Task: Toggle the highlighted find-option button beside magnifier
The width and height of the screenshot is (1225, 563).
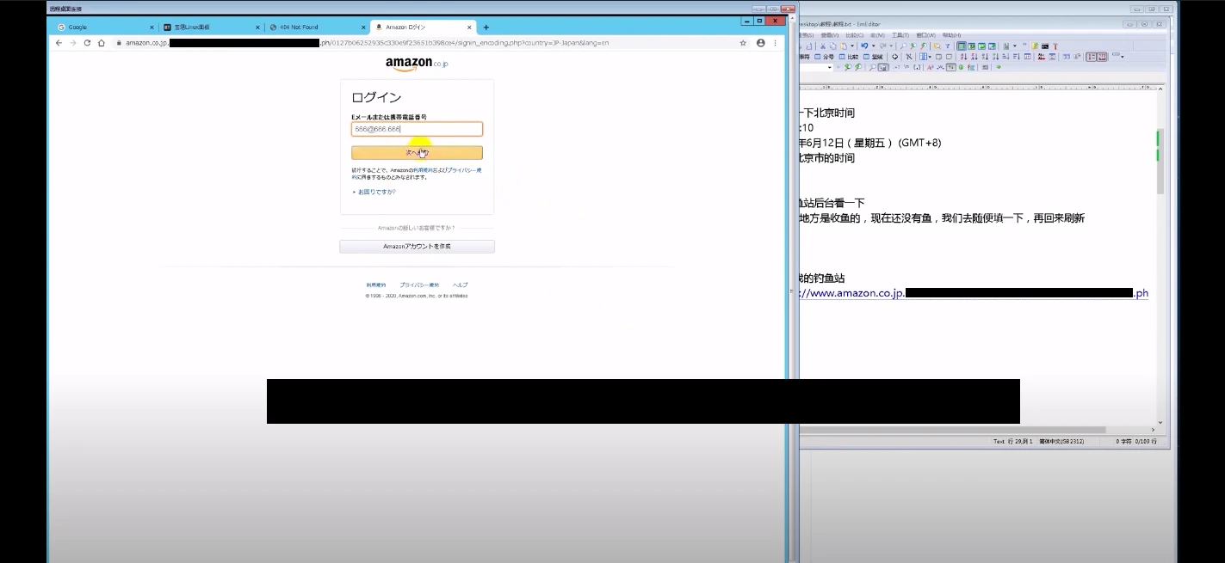Action: click(x=883, y=67)
